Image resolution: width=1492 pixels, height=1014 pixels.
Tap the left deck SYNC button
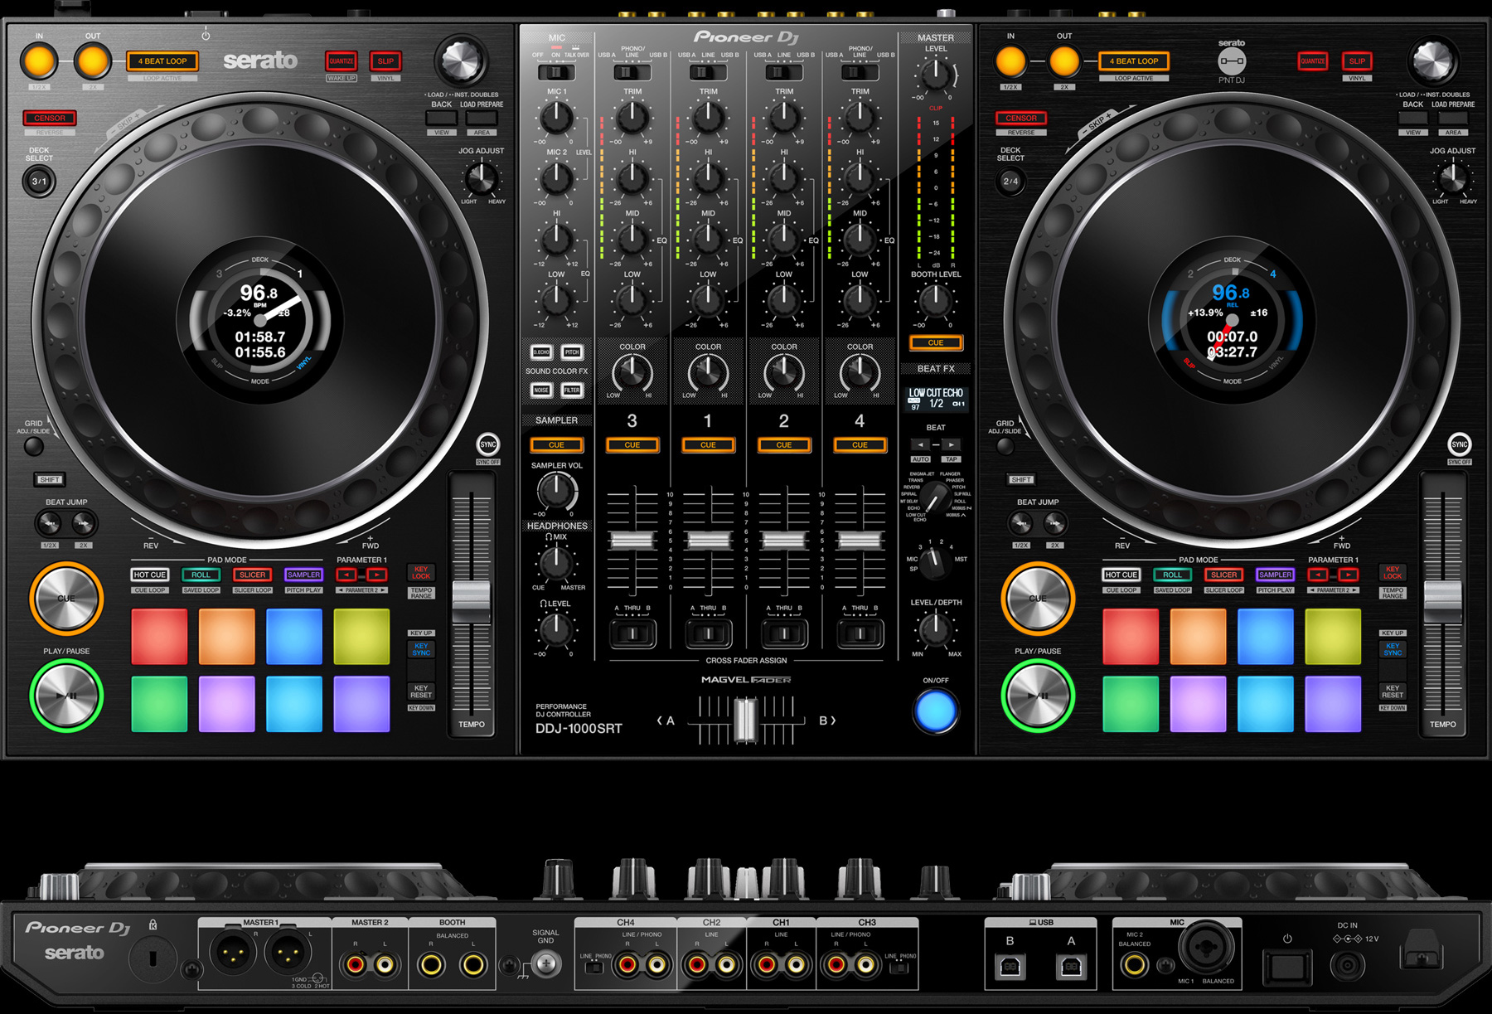pos(488,444)
